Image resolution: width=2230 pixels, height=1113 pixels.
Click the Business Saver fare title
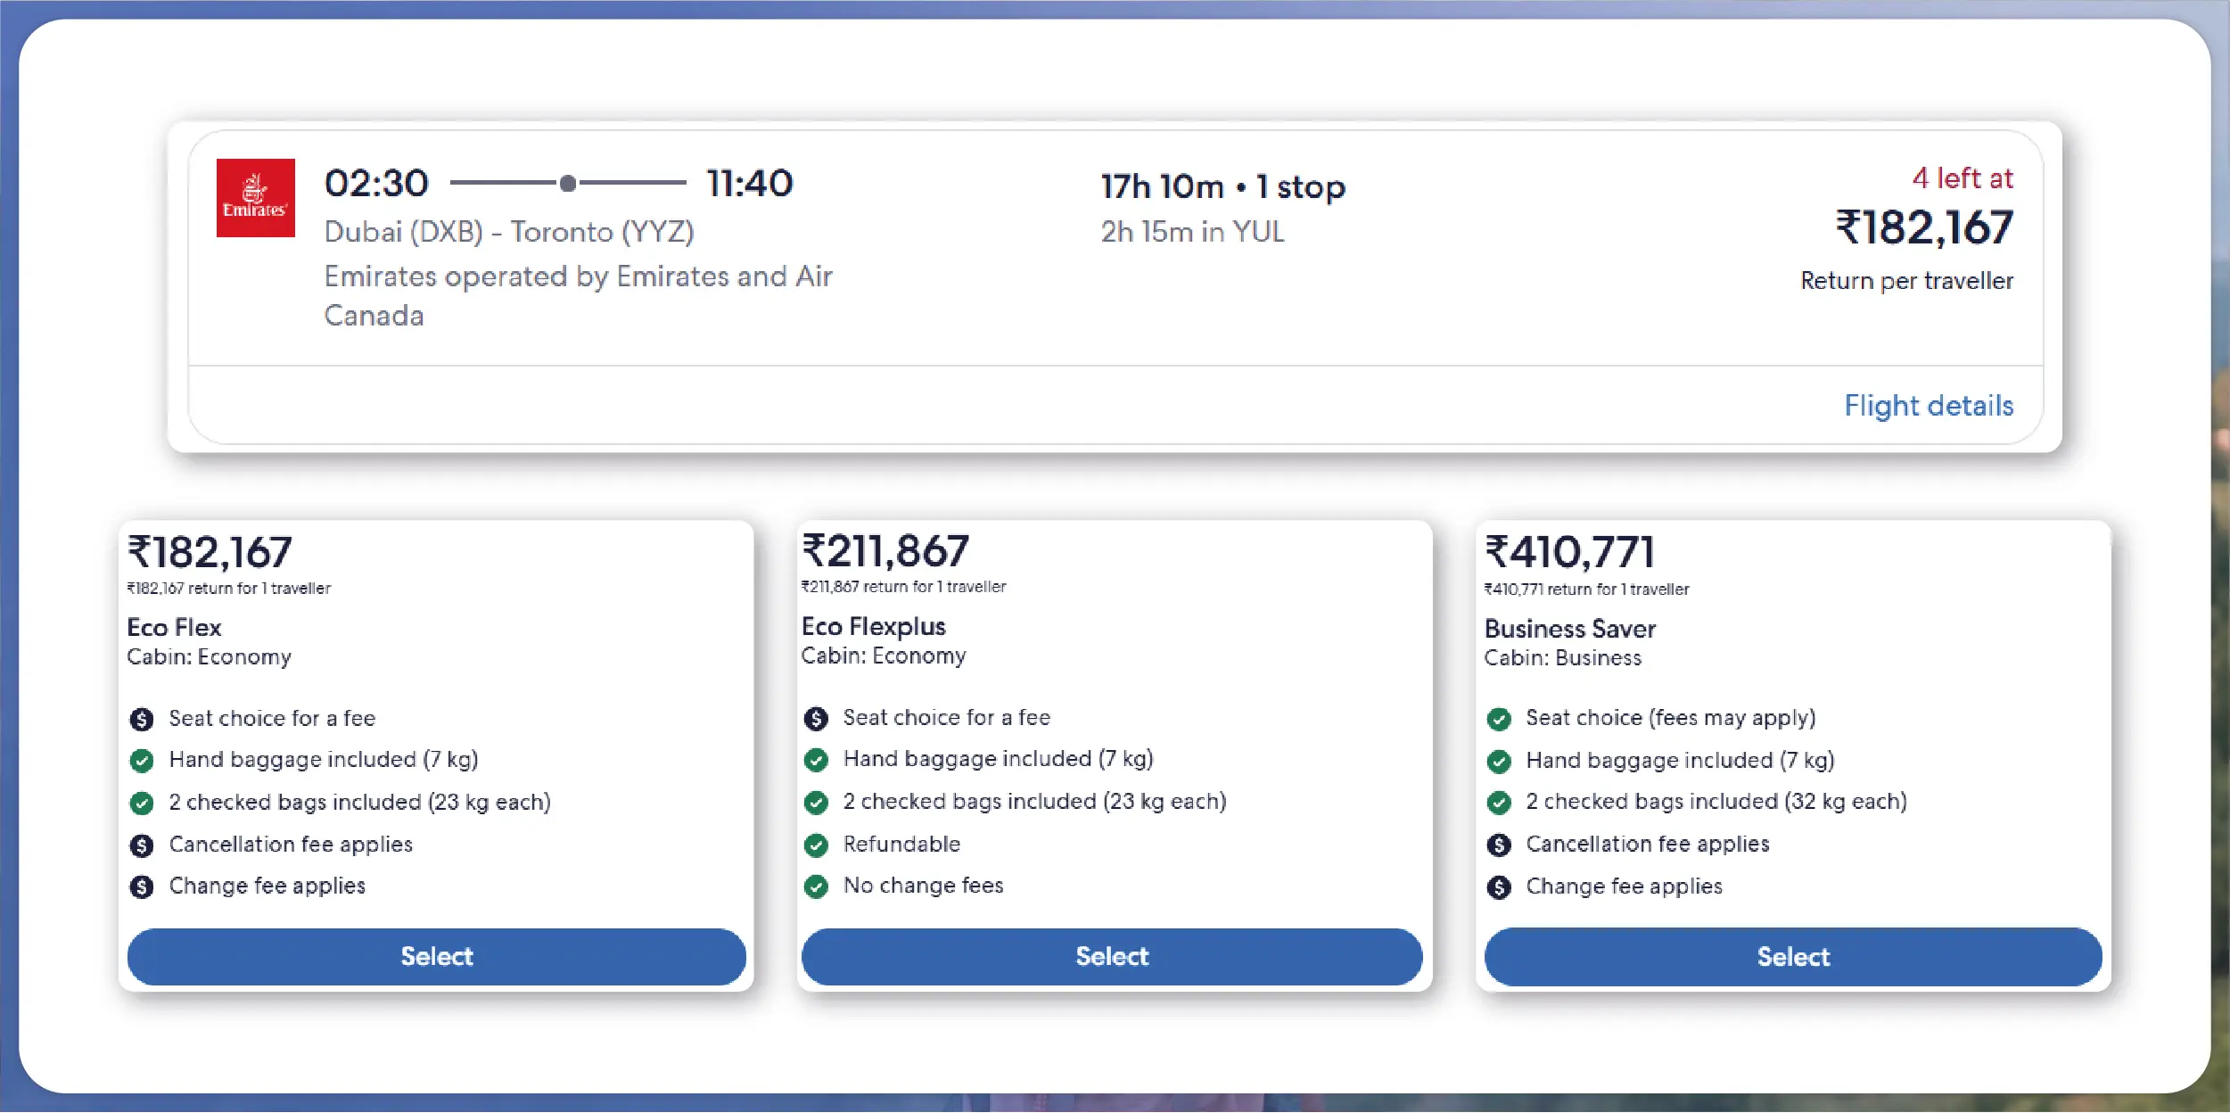[x=1569, y=629]
